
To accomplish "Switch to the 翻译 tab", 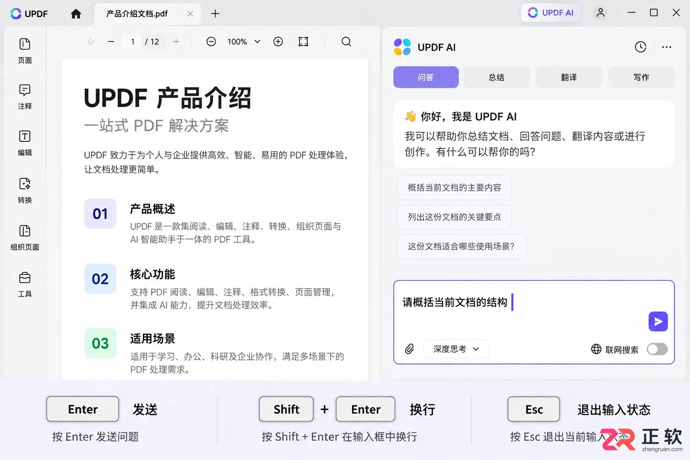I will tap(569, 77).
